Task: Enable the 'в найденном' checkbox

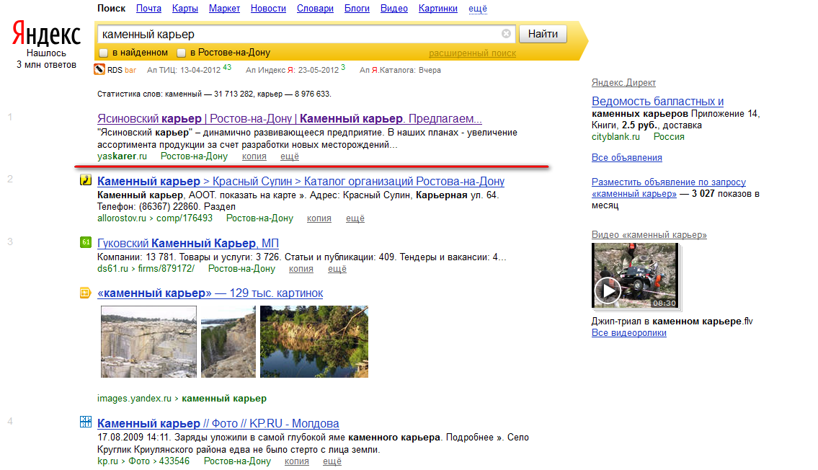Action: pyautogui.click(x=103, y=53)
